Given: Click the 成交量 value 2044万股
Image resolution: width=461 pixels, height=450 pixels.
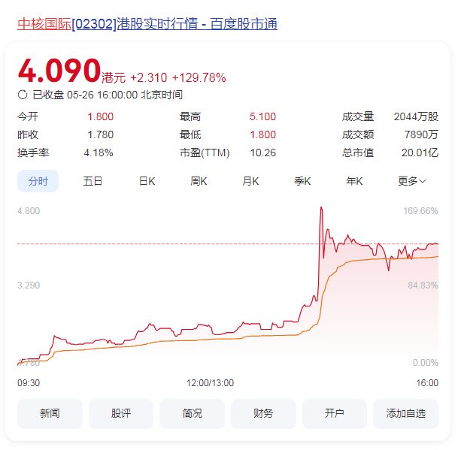Looking at the screenshot, I should pyautogui.click(x=416, y=116).
